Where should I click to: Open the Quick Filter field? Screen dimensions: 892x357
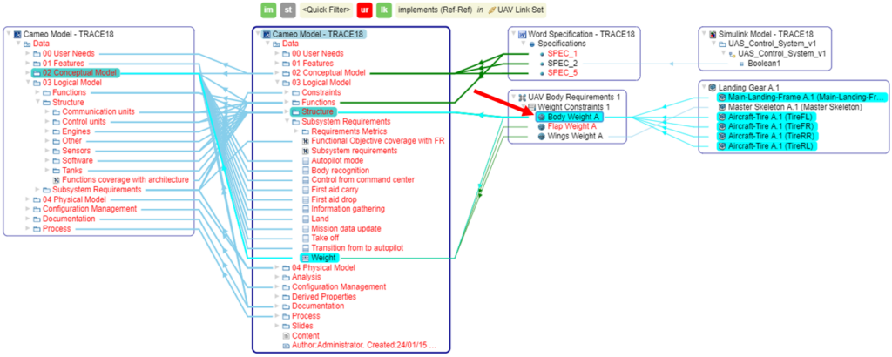pos(326,10)
